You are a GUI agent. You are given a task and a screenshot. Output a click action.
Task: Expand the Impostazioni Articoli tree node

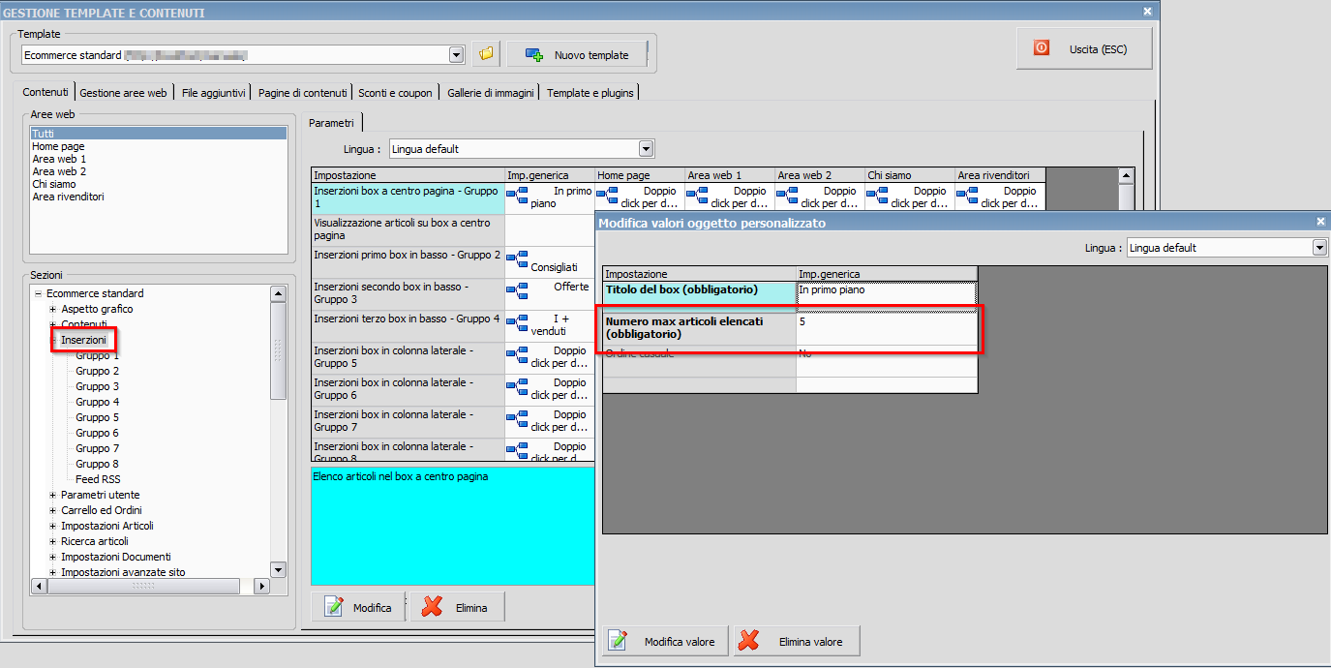point(52,526)
